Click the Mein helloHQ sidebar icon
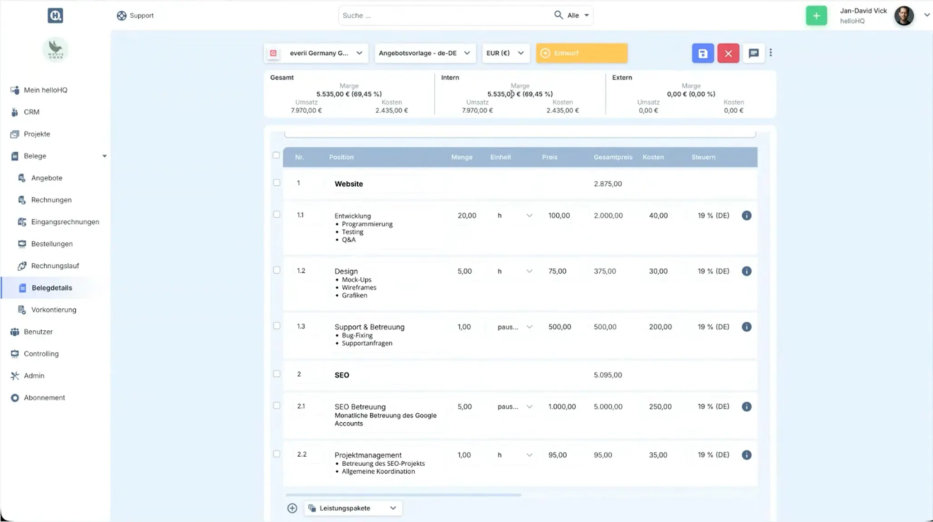The width and height of the screenshot is (933, 522). click(15, 90)
